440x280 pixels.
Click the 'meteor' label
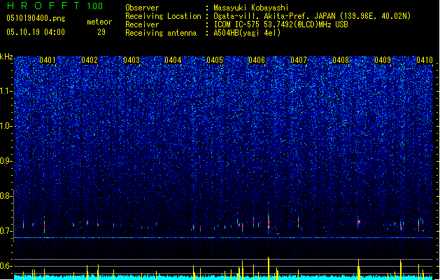click(x=99, y=22)
